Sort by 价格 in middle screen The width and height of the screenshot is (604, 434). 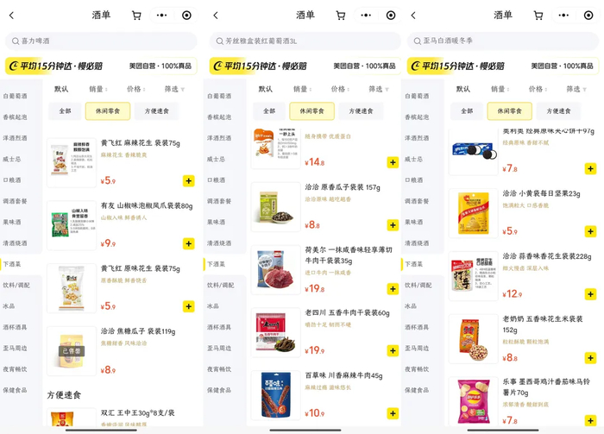click(340, 89)
